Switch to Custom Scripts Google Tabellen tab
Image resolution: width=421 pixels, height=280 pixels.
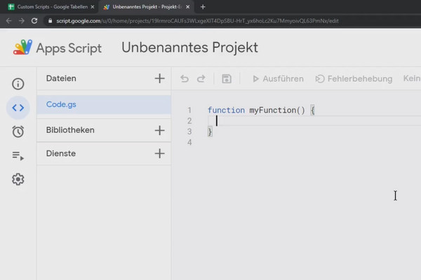(51, 7)
